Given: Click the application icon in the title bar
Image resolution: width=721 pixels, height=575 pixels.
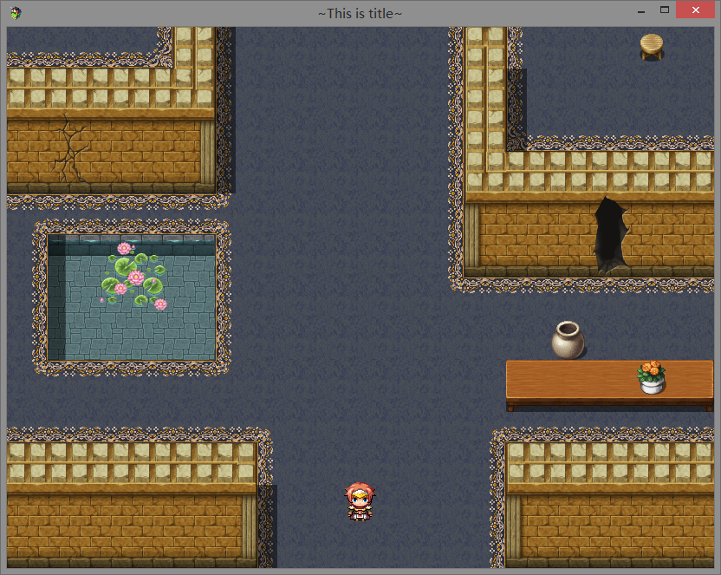Looking at the screenshot, I should (16, 13).
